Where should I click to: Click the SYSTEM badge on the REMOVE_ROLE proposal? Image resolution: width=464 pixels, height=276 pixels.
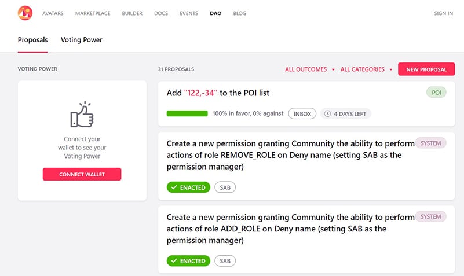430,143
